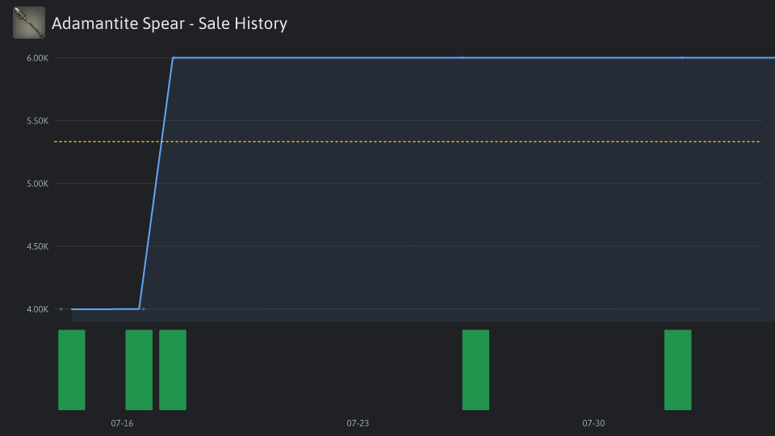
Task: Click the 4.00K y-axis label
Action: pos(38,309)
